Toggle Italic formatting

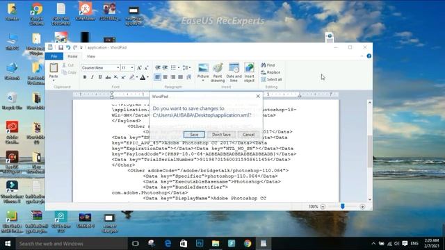click(92, 77)
